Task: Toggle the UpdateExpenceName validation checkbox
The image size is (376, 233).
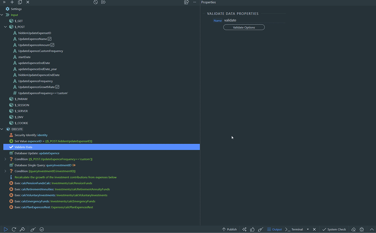Action: (50, 39)
